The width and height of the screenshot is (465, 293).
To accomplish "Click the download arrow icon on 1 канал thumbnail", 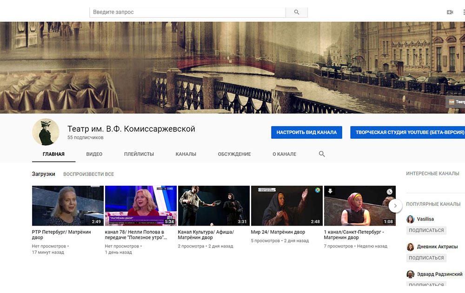I will point(330,191).
